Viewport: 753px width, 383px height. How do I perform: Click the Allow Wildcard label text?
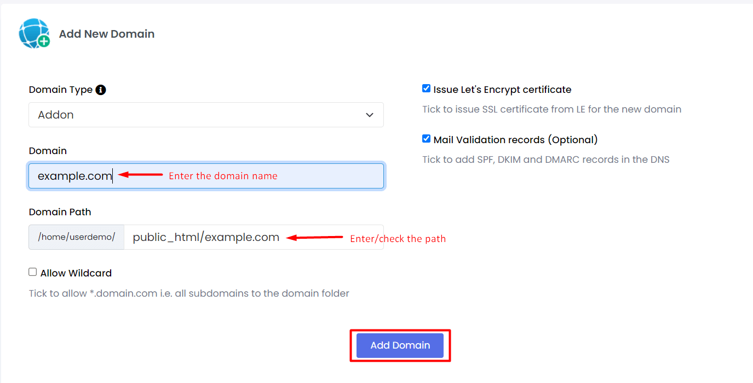click(x=76, y=273)
